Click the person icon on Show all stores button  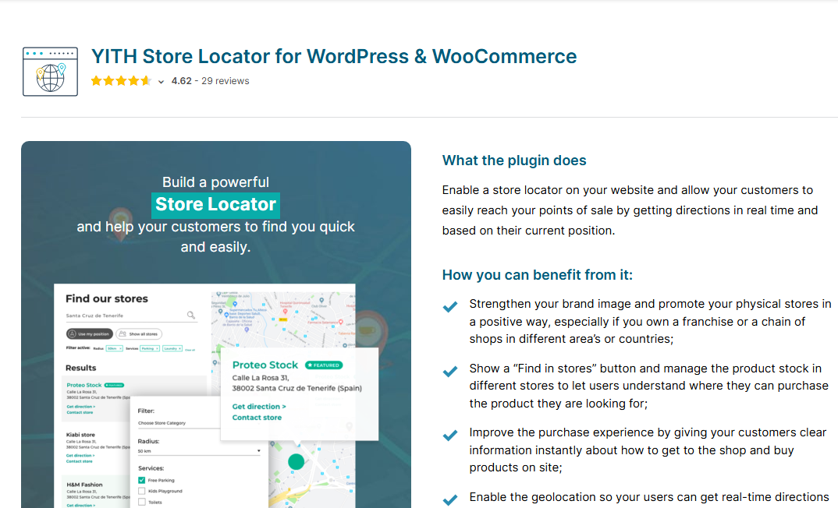tap(123, 333)
